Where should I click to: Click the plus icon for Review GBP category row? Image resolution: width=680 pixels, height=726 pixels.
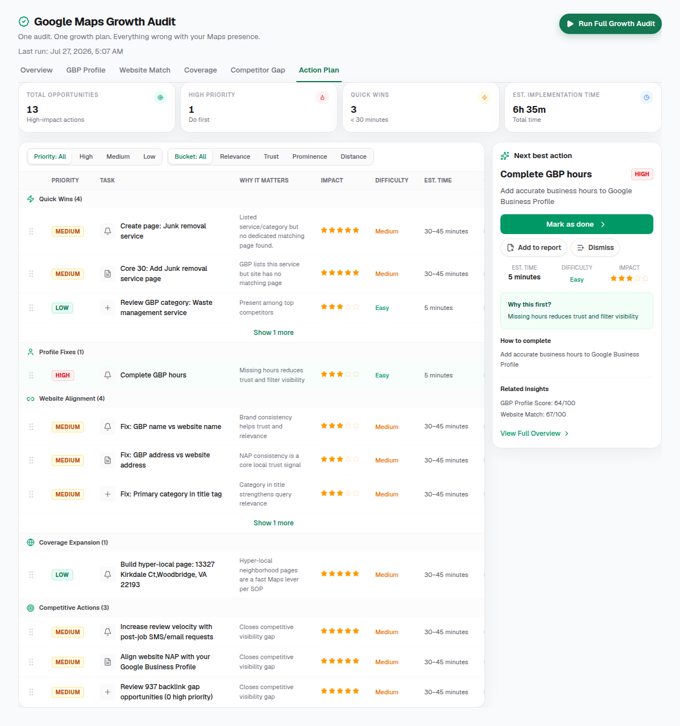(x=108, y=308)
